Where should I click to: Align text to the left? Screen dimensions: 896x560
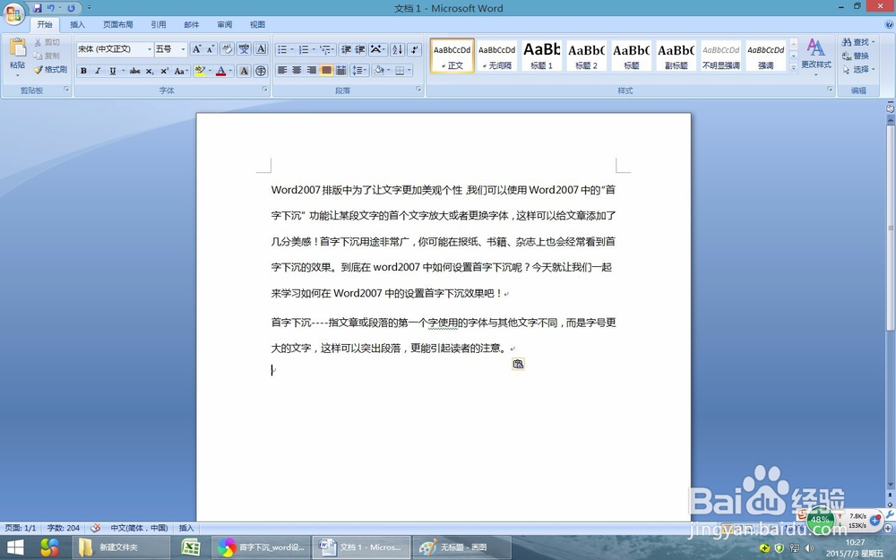tap(282, 70)
